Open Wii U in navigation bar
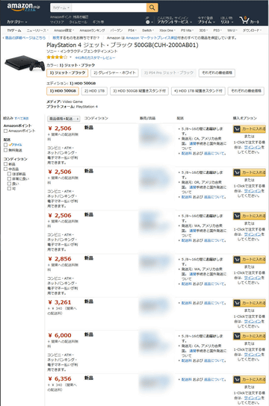The height and width of the screenshot is (406, 269). [x=232, y=31]
